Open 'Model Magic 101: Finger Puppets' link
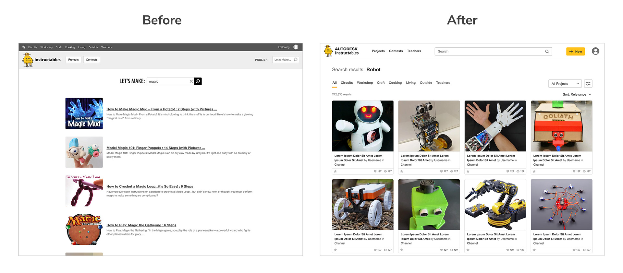Image resolution: width=623 pixels, height=273 pixels. (x=156, y=148)
